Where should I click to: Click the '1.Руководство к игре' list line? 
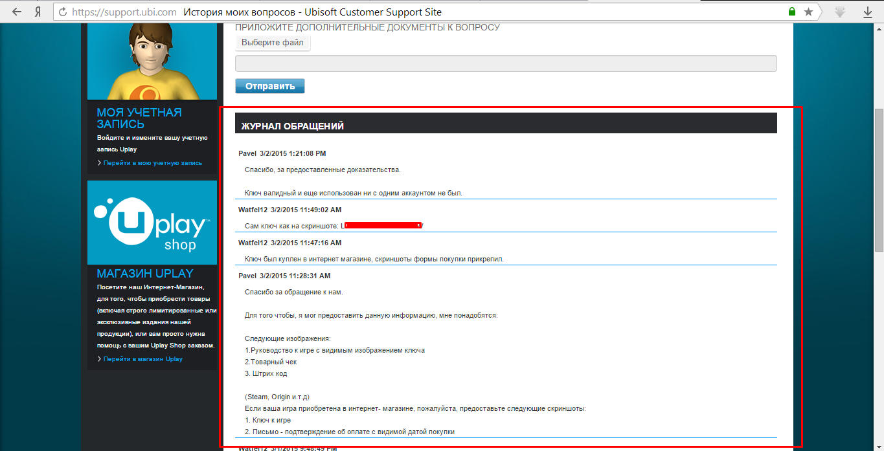335,350
